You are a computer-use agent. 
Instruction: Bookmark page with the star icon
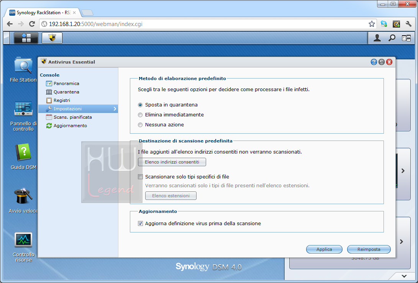(372, 24)
